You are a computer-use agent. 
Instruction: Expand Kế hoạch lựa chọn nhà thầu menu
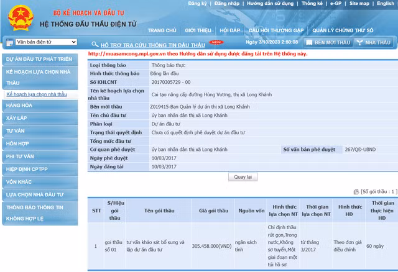40,76
